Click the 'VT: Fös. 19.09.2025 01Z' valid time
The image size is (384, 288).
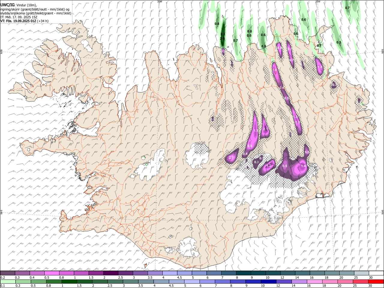coord(18,21)
